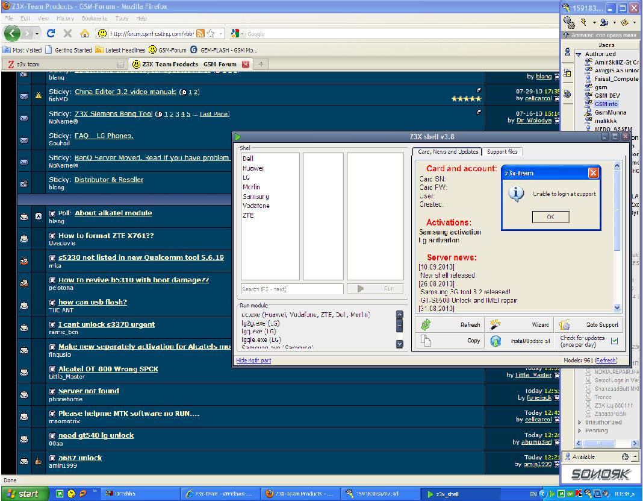
Task: Open the Firefox Bookmarks menu
Action: pyautogui.click(x=95, y=19)
